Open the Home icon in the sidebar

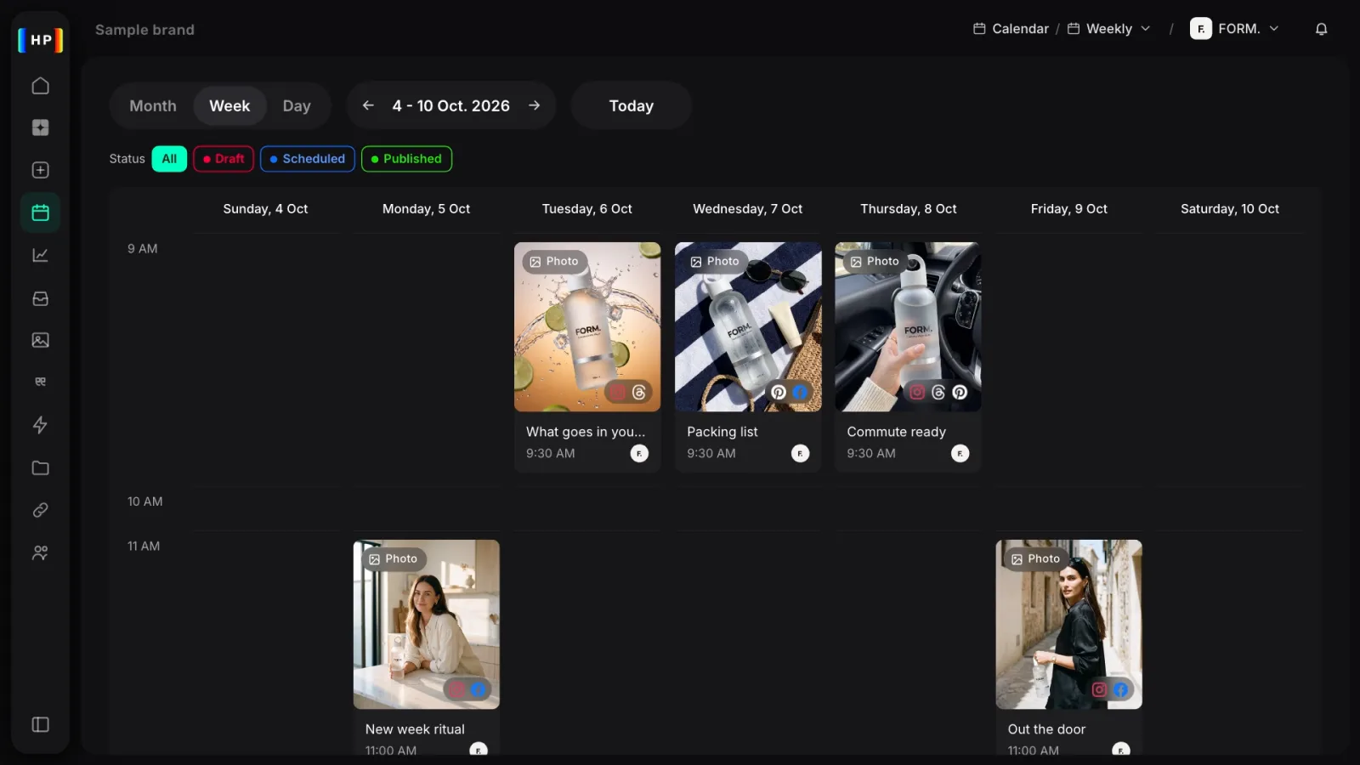coord(40,86)
